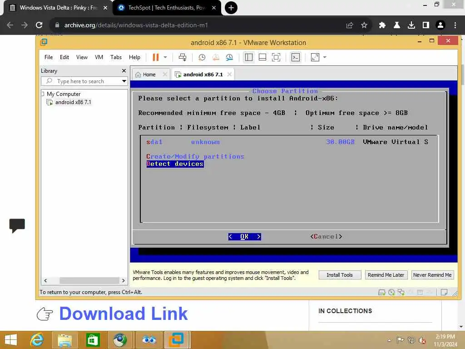Click the message log status icon
465x349 pixels.
(x=444, y=292)
